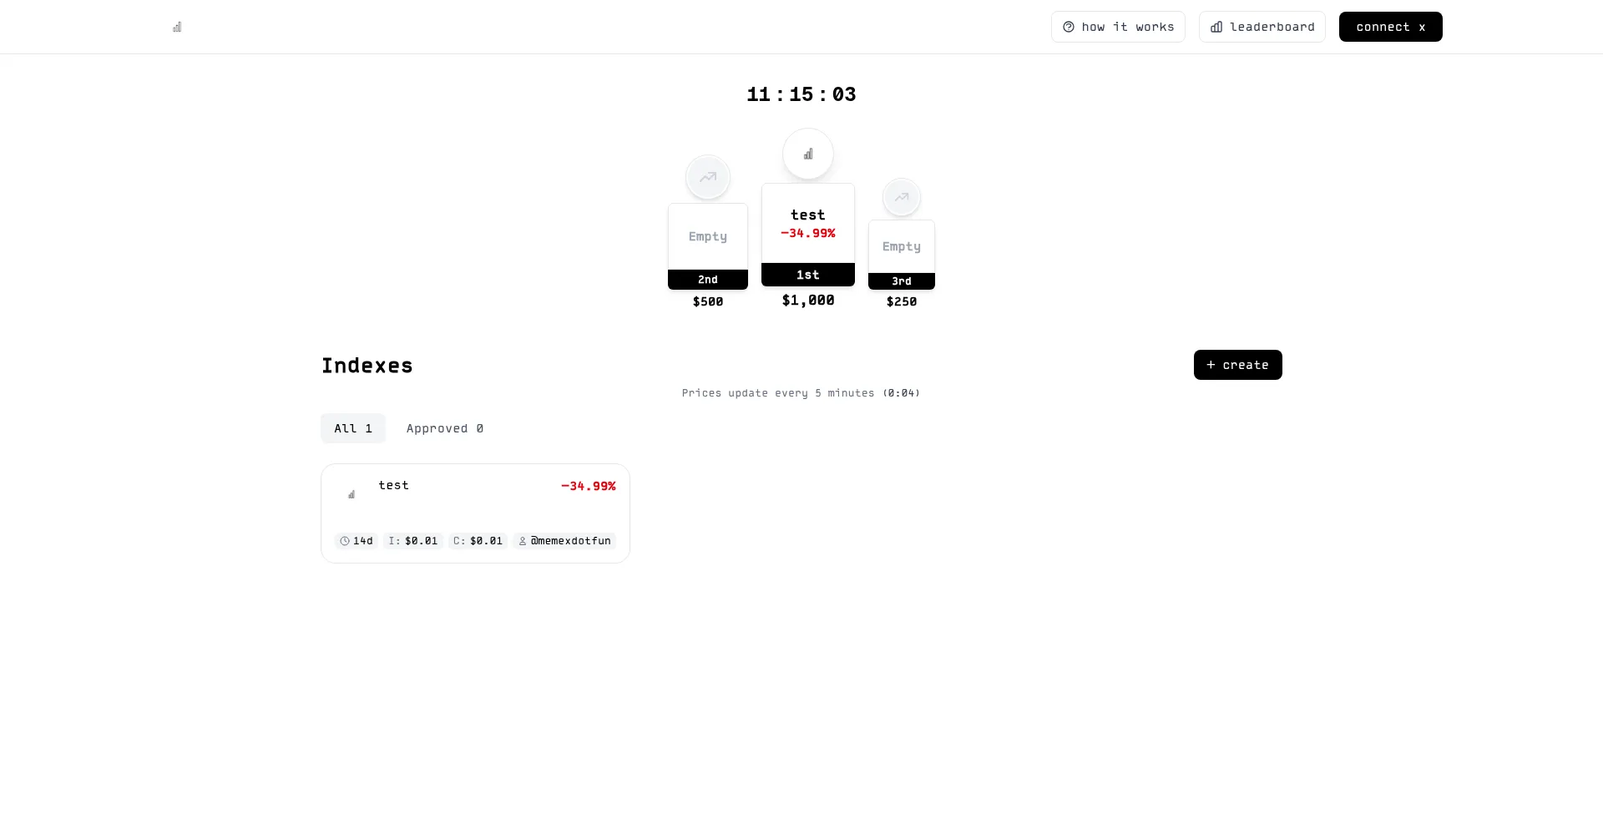
Task: Open the @memexdotfun creator link
Action: click(571, 541)
